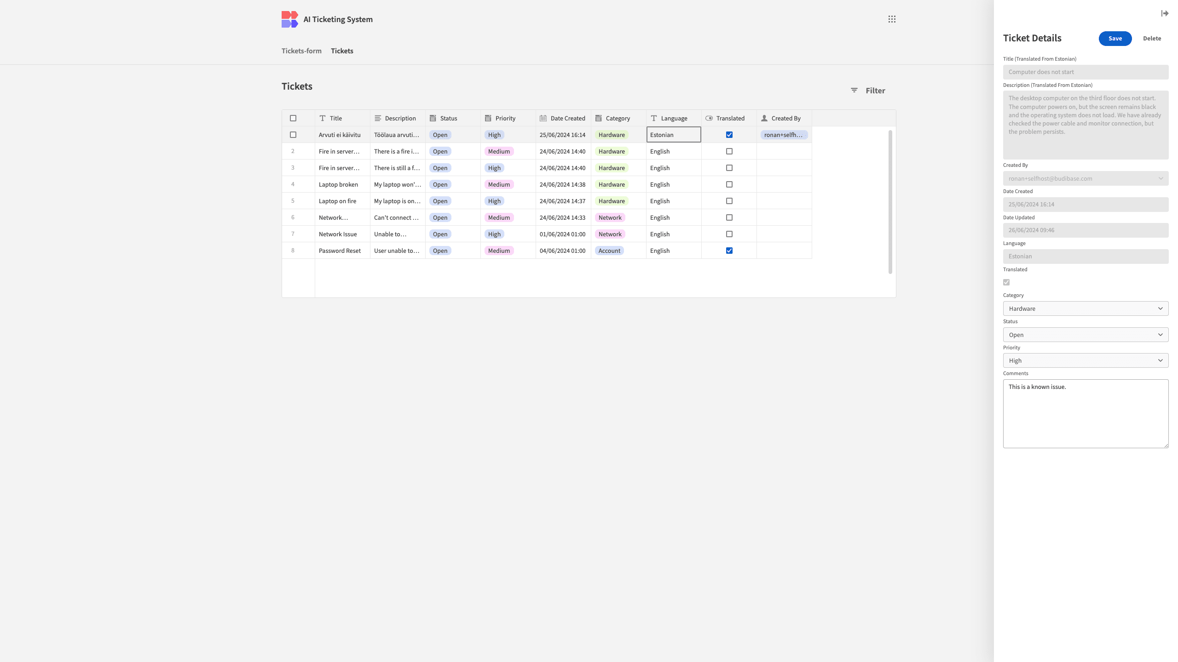Click the Budibase logo icon
Screen dimensions: 1178x662
coord(289,19)
